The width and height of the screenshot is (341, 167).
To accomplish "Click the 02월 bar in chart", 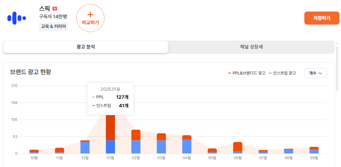I will tap(136, 142).
